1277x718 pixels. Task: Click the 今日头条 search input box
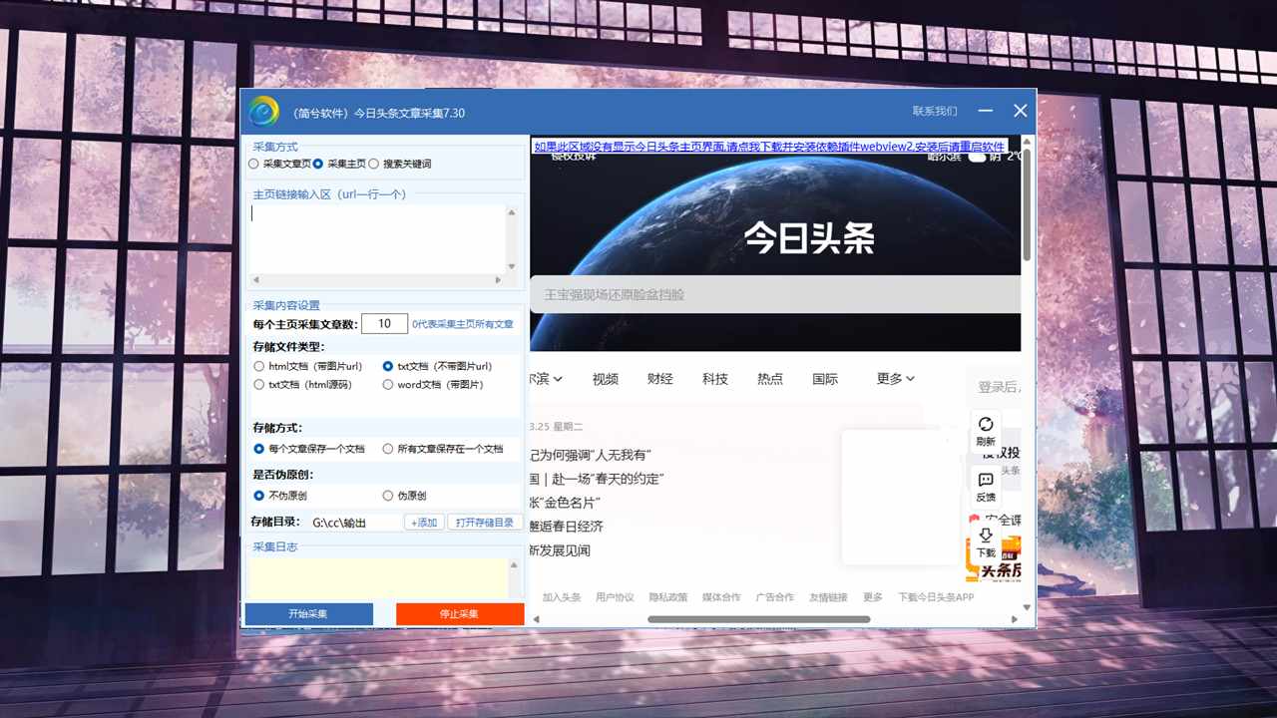775,295
